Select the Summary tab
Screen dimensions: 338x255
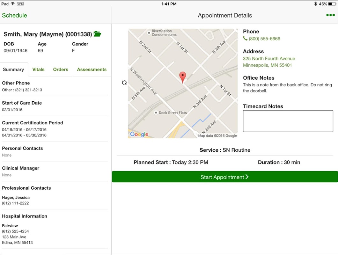13,69
